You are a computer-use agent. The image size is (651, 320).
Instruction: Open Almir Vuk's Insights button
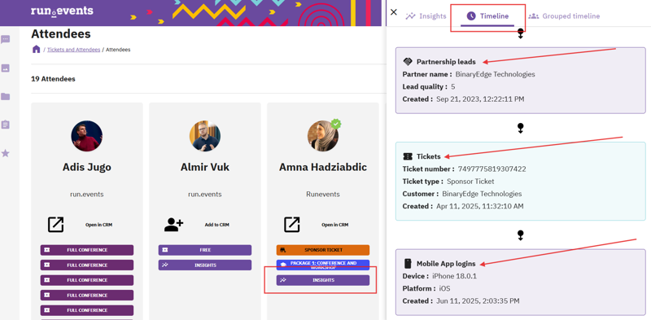point(205,265)
